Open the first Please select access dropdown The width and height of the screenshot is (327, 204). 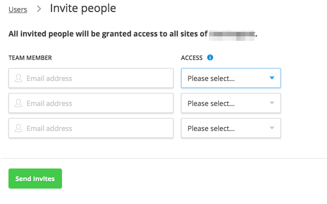(x=231, y=78)
